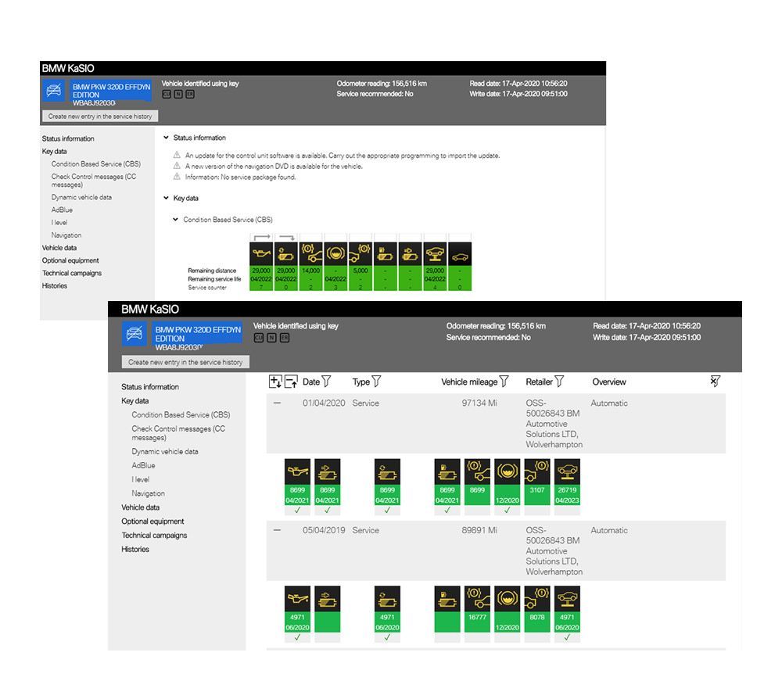Select Technical campaigns in front window sidebar

click(154, 536)
